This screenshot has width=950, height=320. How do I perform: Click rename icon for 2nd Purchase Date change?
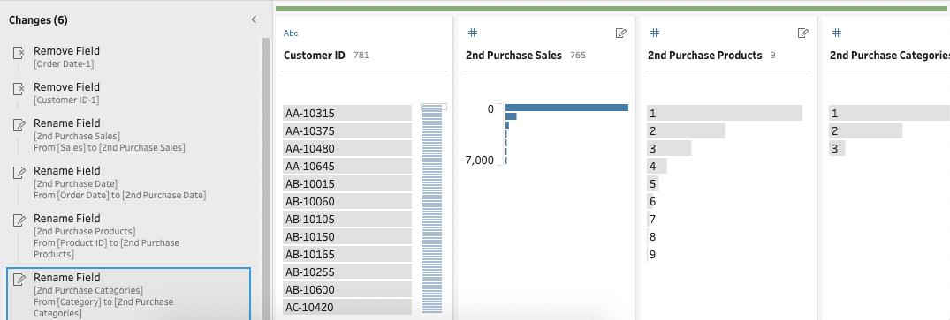pos(19,173)
